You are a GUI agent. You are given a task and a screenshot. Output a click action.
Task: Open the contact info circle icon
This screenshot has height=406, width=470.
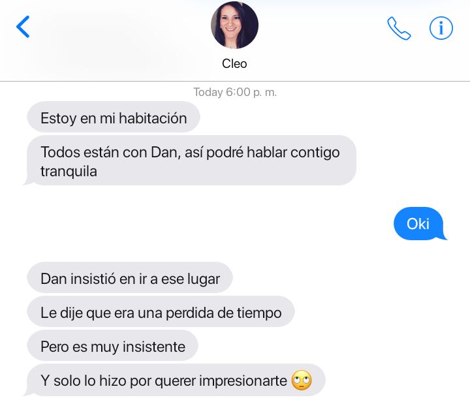441,28
